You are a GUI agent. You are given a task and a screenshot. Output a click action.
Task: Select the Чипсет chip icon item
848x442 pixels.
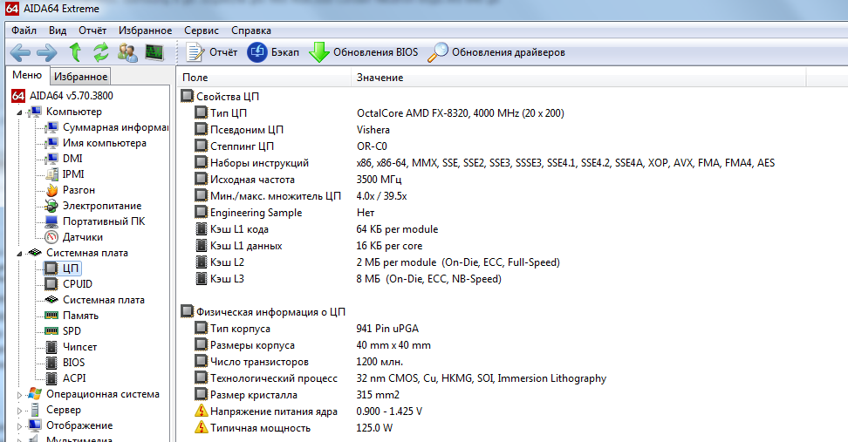point(51,347)
